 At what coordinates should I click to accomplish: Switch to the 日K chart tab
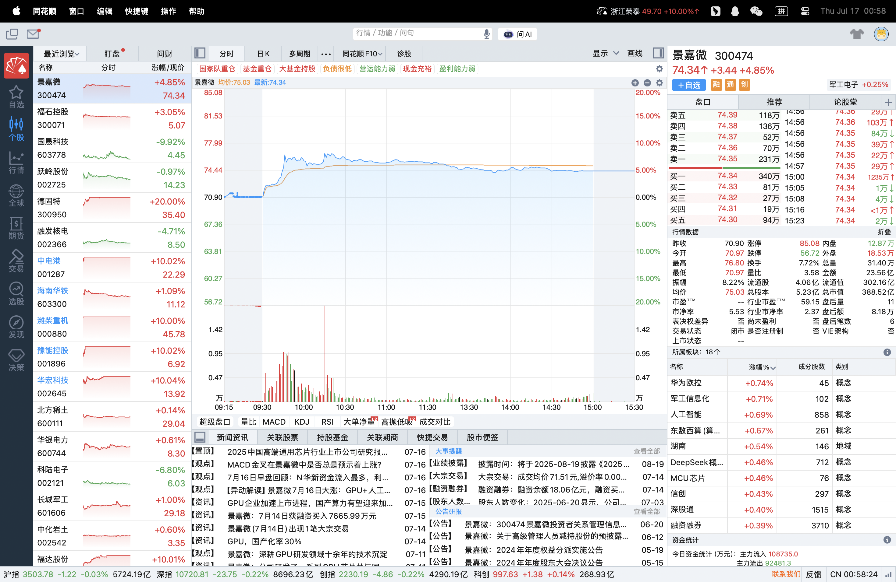[x=263, y=54]
